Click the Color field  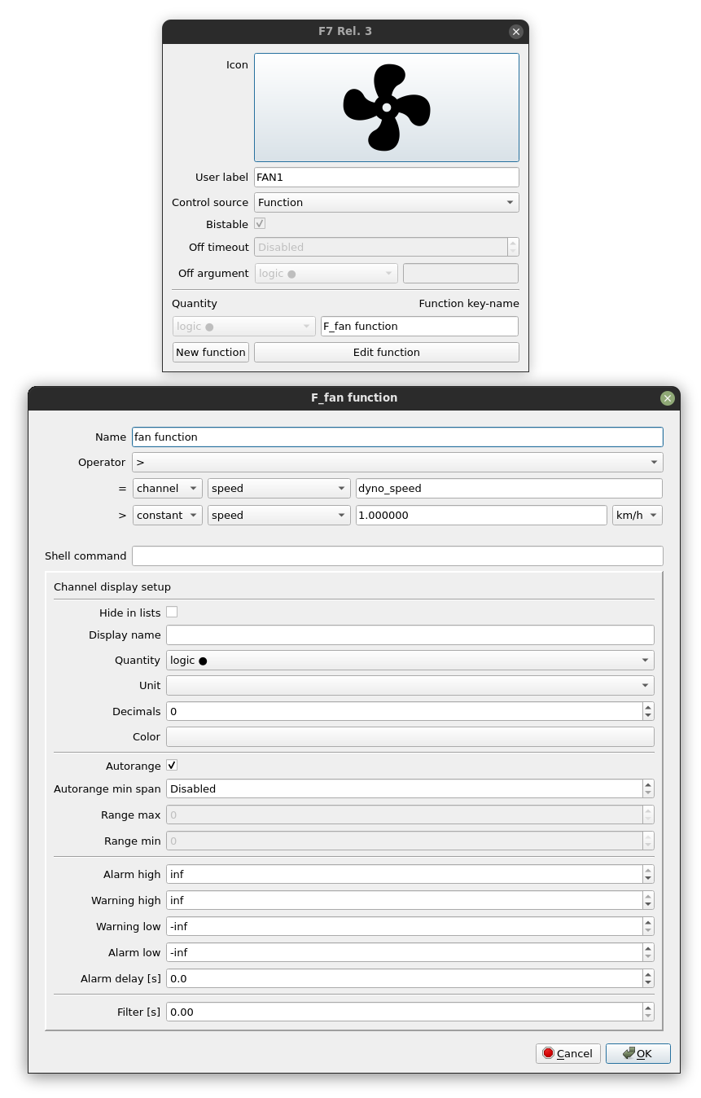(x=410, y=736)
